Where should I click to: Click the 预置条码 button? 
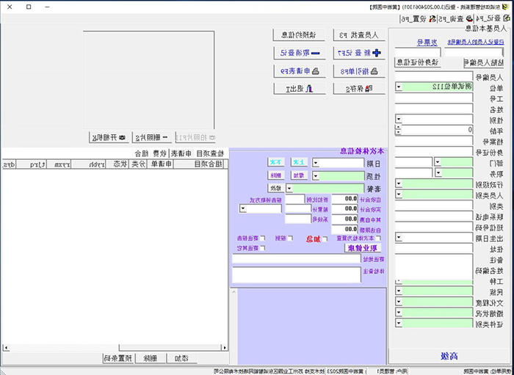[117, 359]
